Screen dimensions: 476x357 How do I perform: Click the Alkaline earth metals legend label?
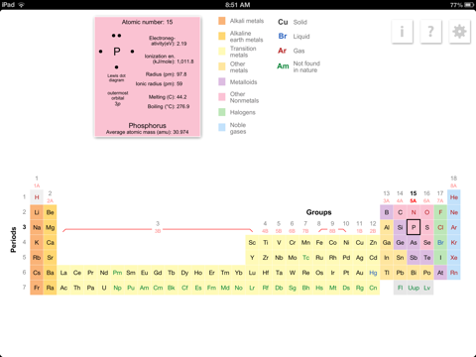coord(247,37)
